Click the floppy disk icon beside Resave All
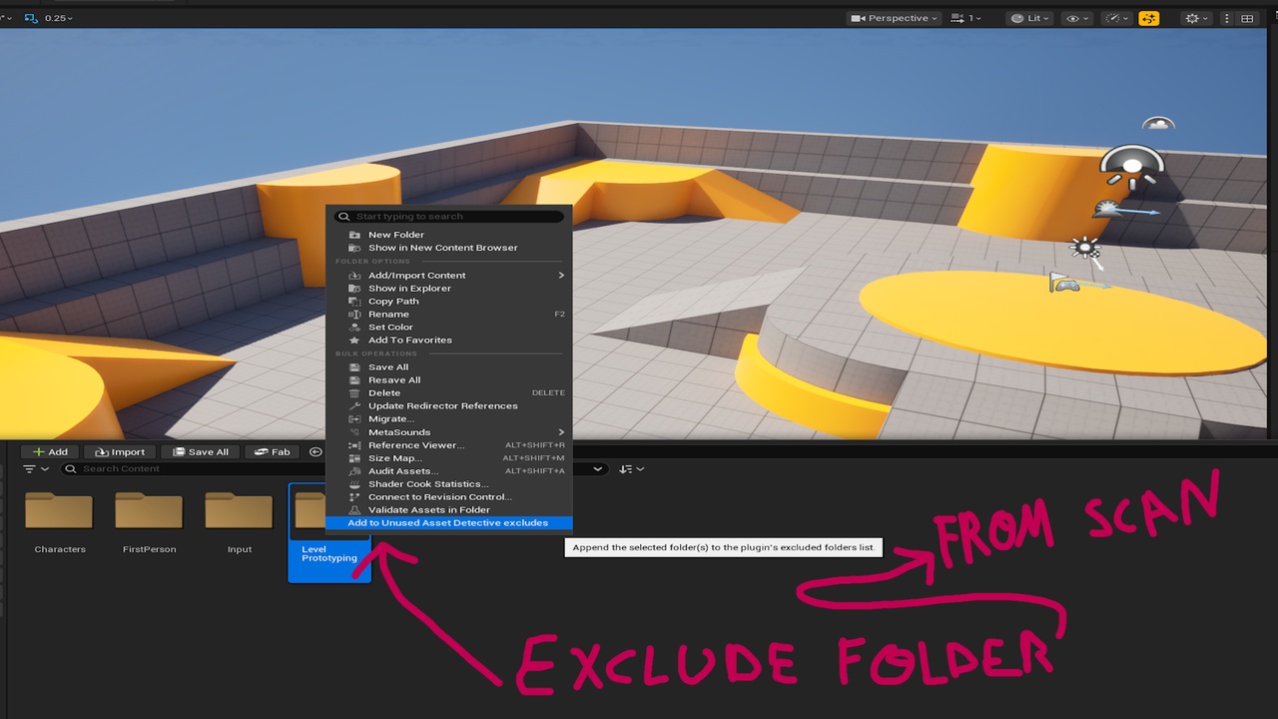This screenshot has width=1278, height=719. [x=354, y=380]
